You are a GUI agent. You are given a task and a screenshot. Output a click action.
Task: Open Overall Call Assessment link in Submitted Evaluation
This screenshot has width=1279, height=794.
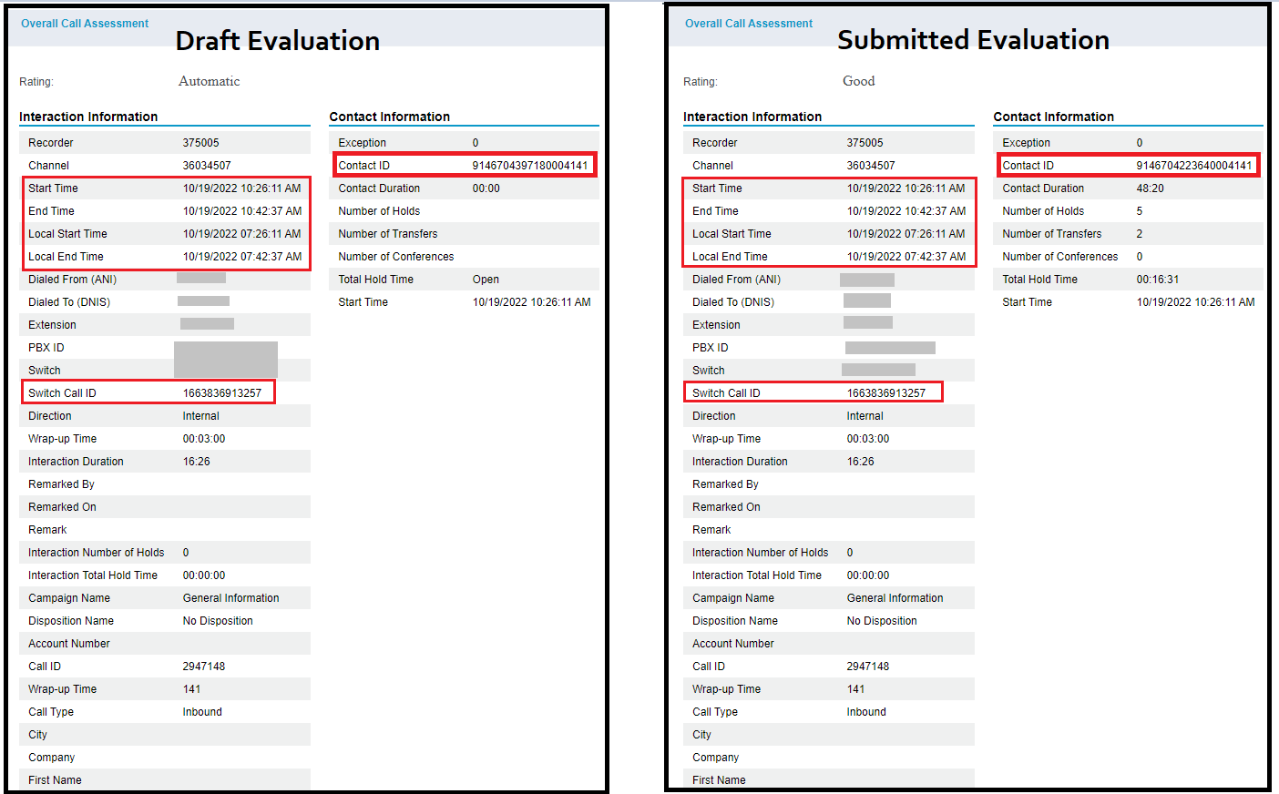point(749,24)
